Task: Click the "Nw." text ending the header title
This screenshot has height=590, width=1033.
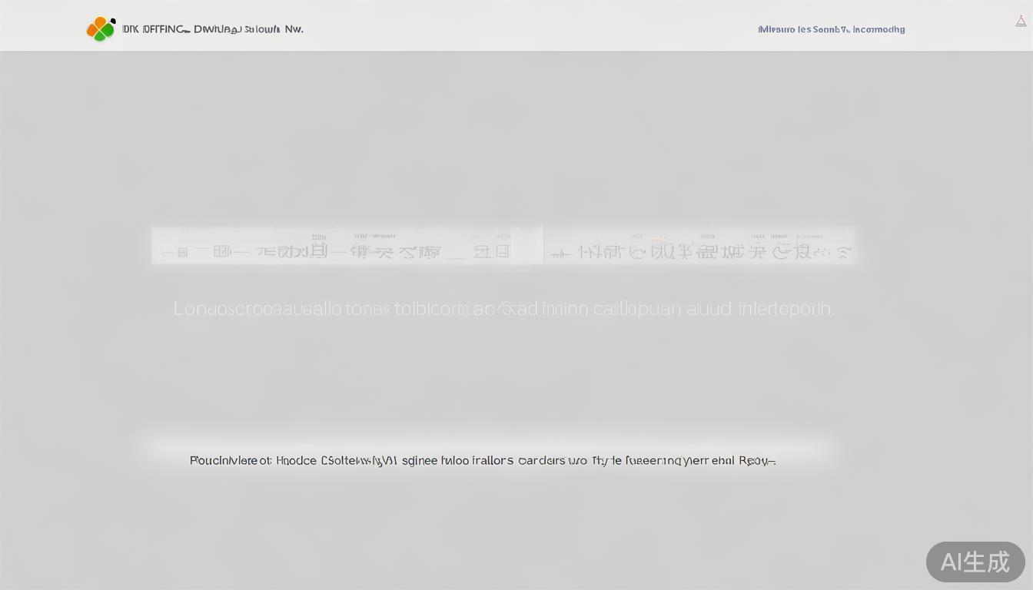Action: [x=294, y=29]
